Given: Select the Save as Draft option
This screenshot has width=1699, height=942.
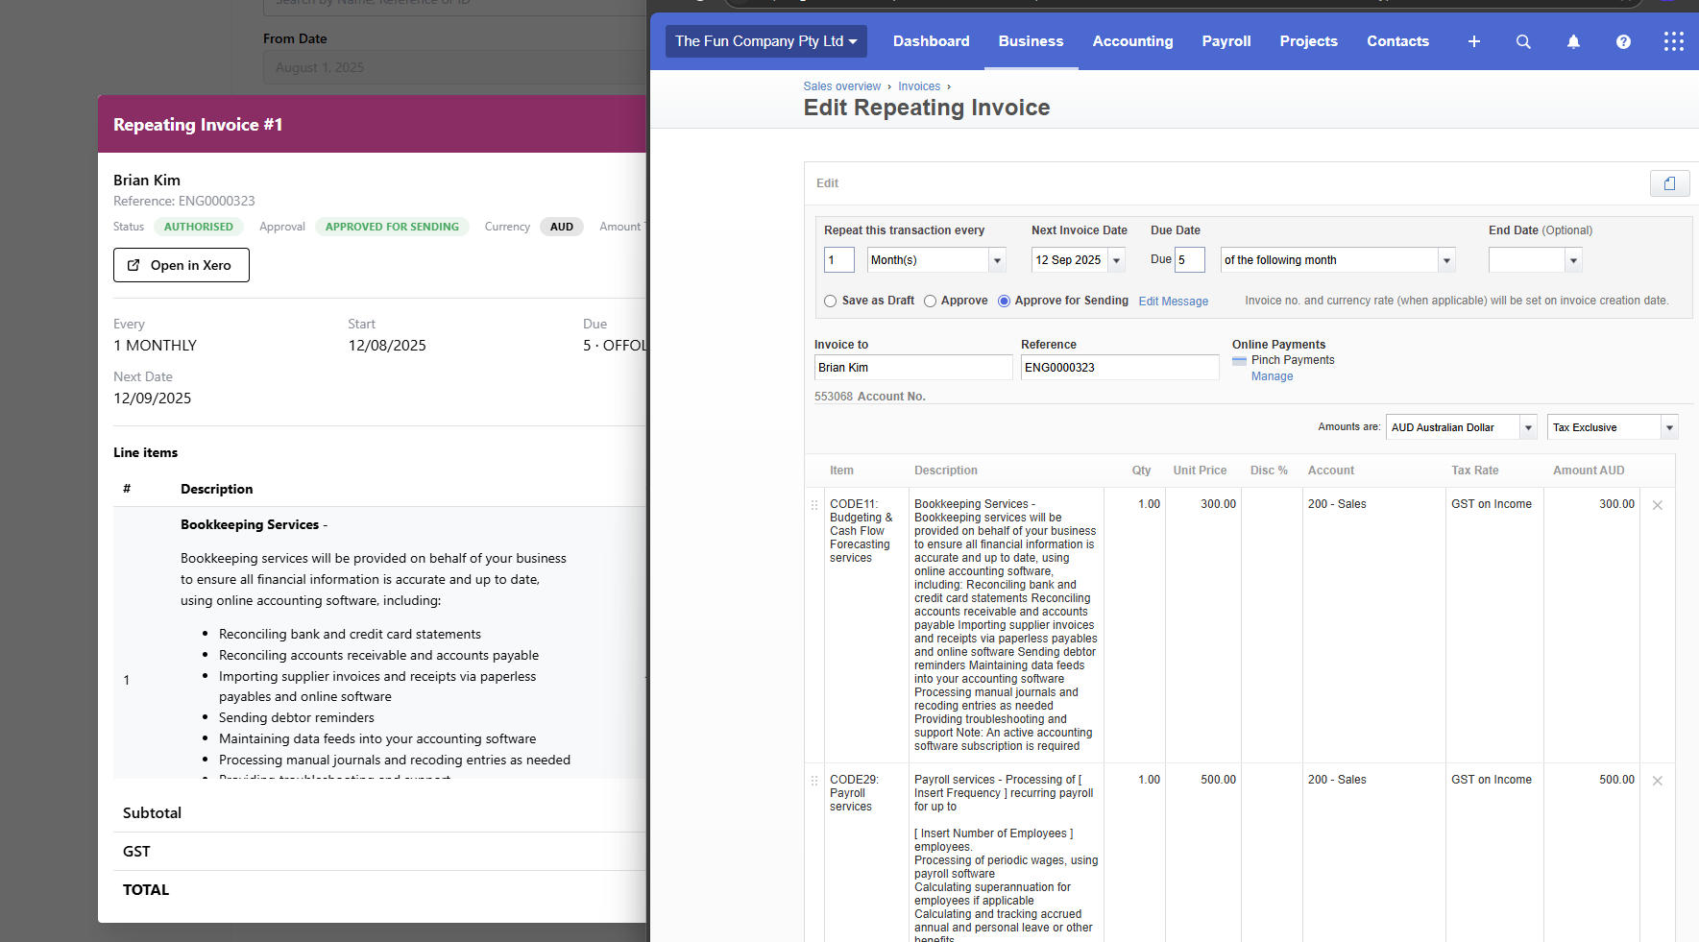Looking at the screenshot, I should pyautogui.click(x=831, y=302).
